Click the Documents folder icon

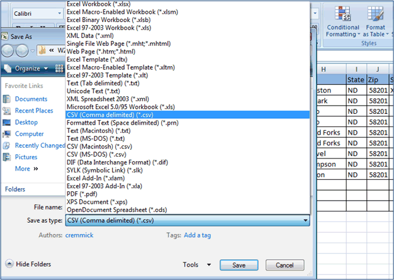pos(6,99)
